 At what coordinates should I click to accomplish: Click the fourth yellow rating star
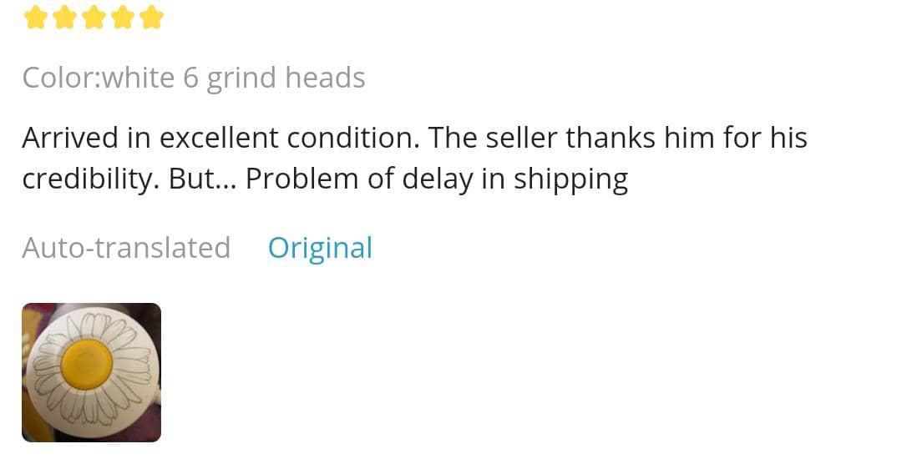pos(123,17)
